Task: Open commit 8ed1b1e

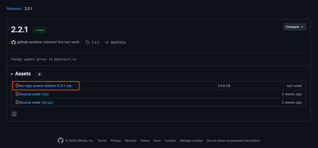Action: point(118,42)
